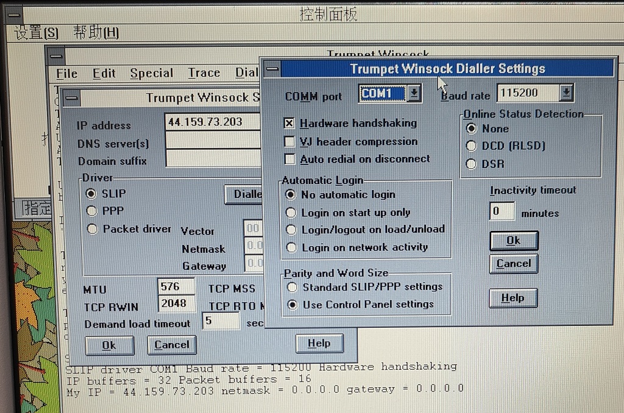Open the File menu in Trumpet Winsock

tap(67, 74)
